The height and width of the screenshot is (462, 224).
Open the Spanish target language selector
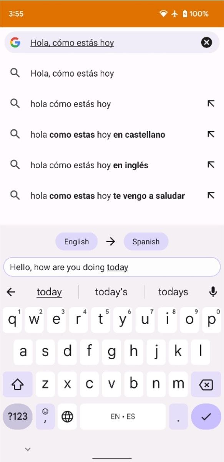(x=146, y=241)
